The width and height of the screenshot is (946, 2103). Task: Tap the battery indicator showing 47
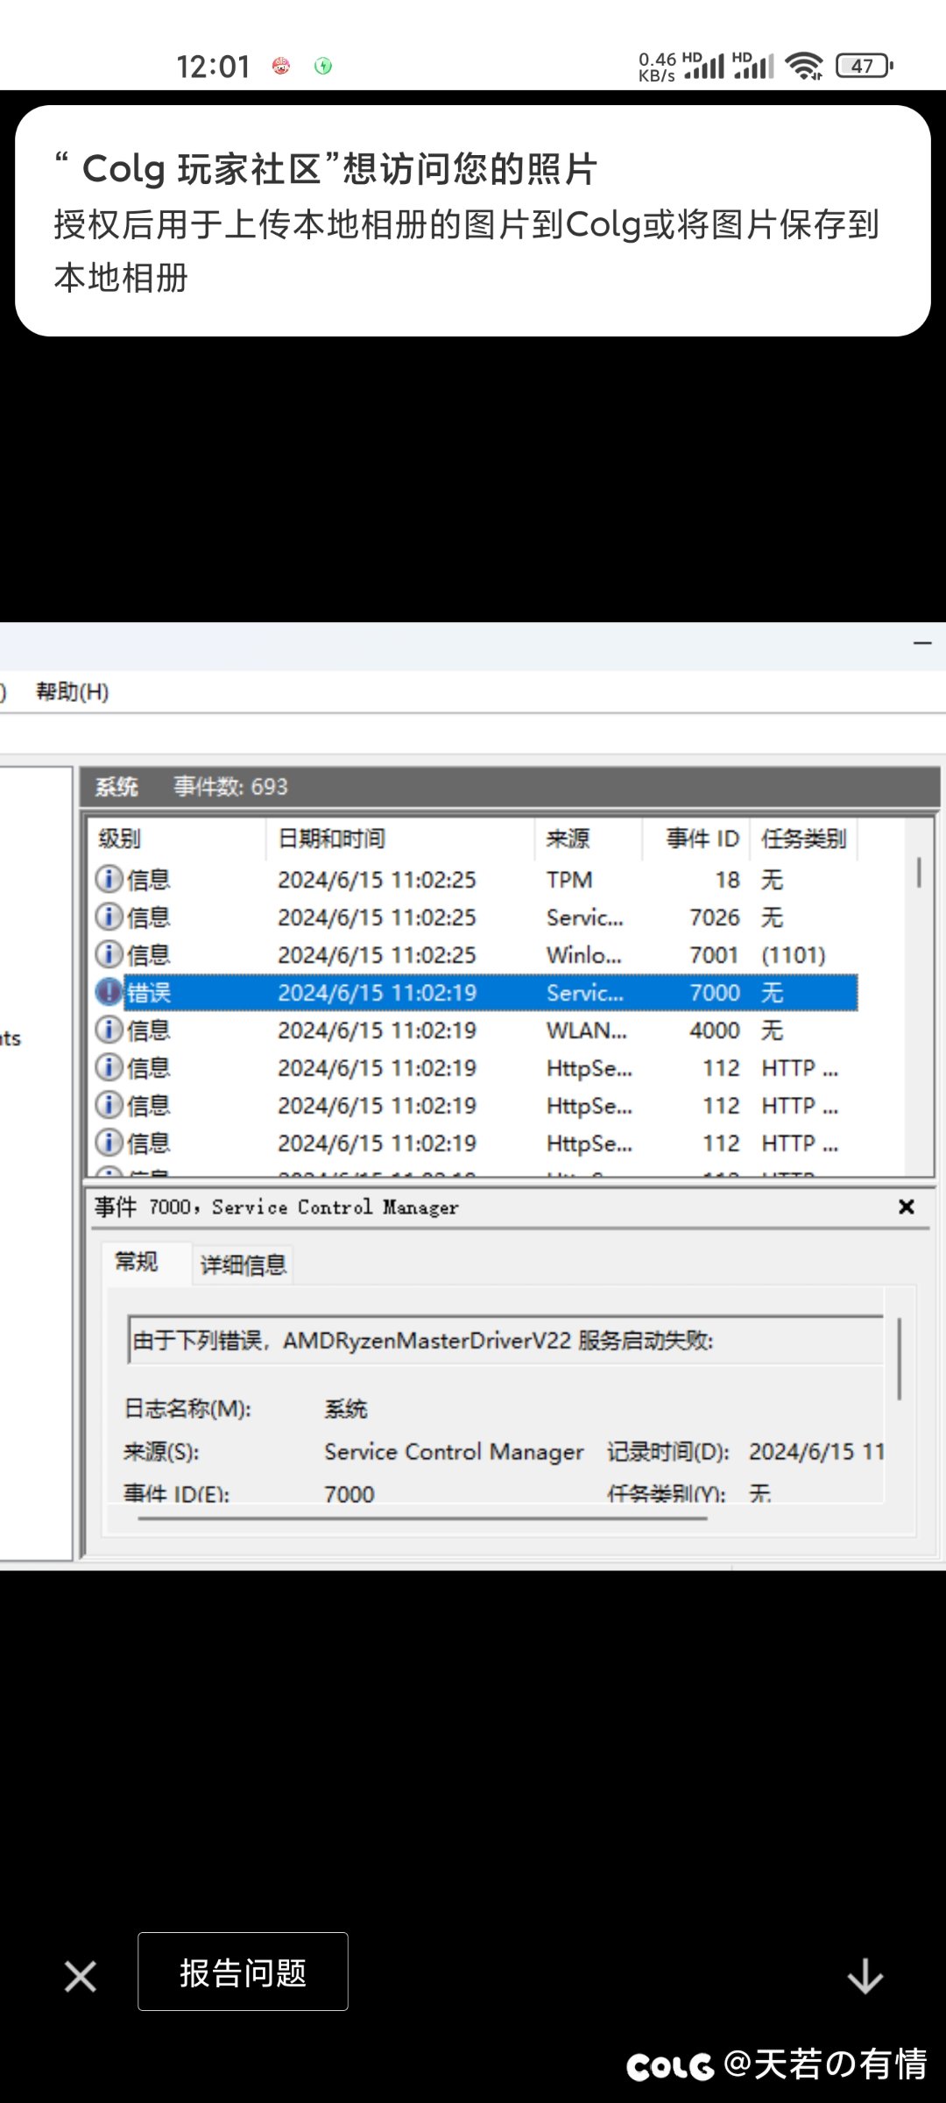(x=865, y=66)
